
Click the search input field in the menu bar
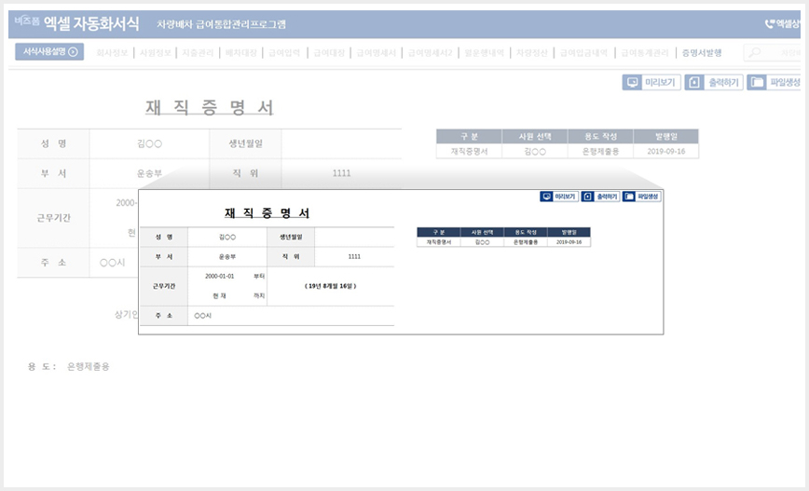772,52
